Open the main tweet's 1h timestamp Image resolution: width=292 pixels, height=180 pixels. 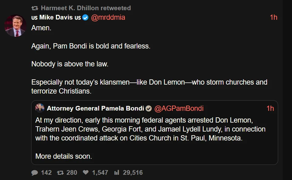[x=273, y=17]
